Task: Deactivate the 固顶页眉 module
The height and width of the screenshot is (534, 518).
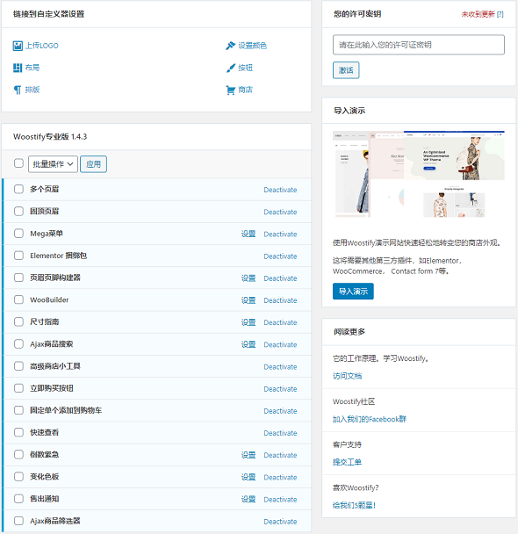Action: 280,212
